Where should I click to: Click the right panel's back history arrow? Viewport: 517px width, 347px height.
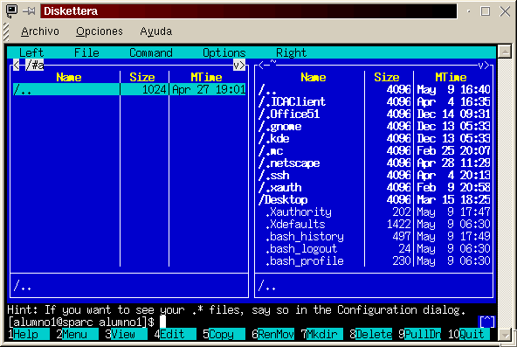[x=261, y=65]
